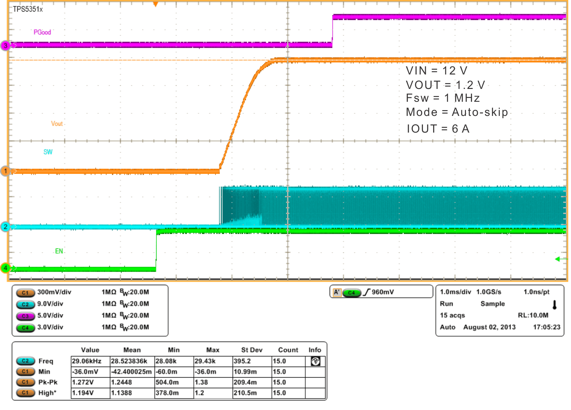Select the C2 9.0V/div channel badge

pyautogui.click(x=26, y=304)
